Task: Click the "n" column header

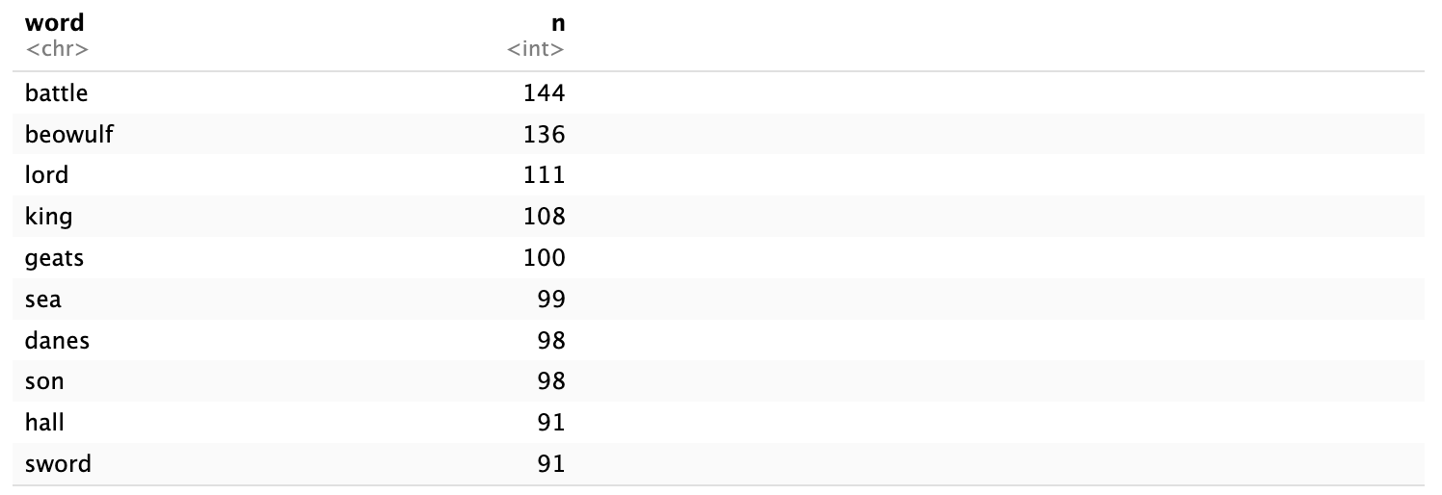Action: (x=557, y=22)
